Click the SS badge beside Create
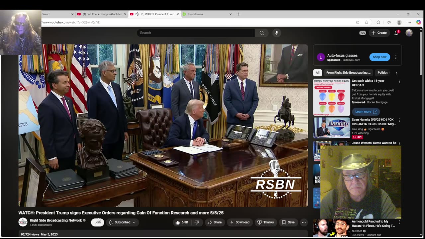The width and height of the screenshot is (425, 239). 363,33
